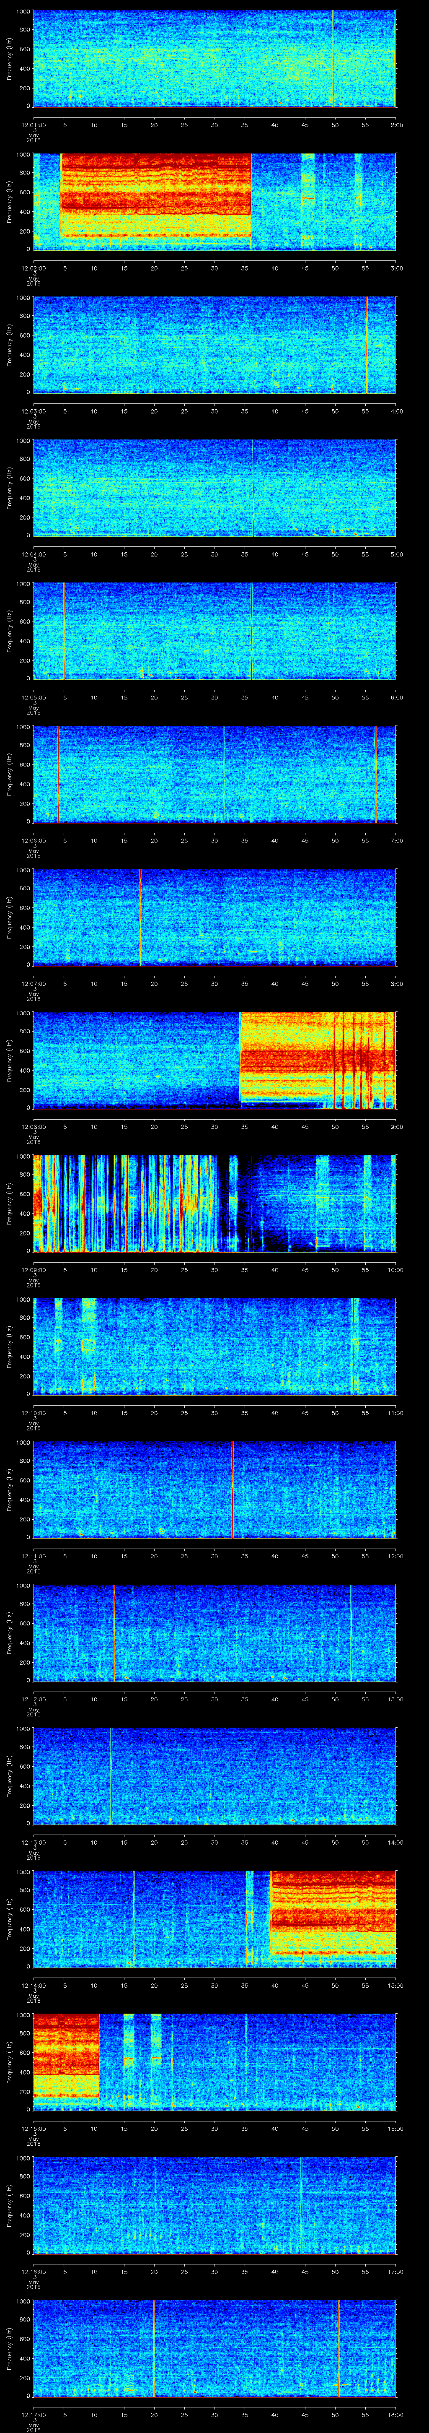Select the 12:02:00 start time label
Image resolution: width=429 pixels, height=2433 pixels.
tap(33, 268)
